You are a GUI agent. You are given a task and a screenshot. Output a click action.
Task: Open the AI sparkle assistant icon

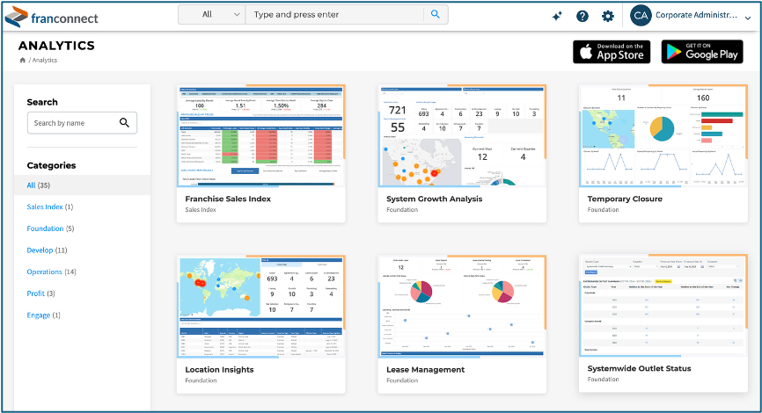[557, 16]
